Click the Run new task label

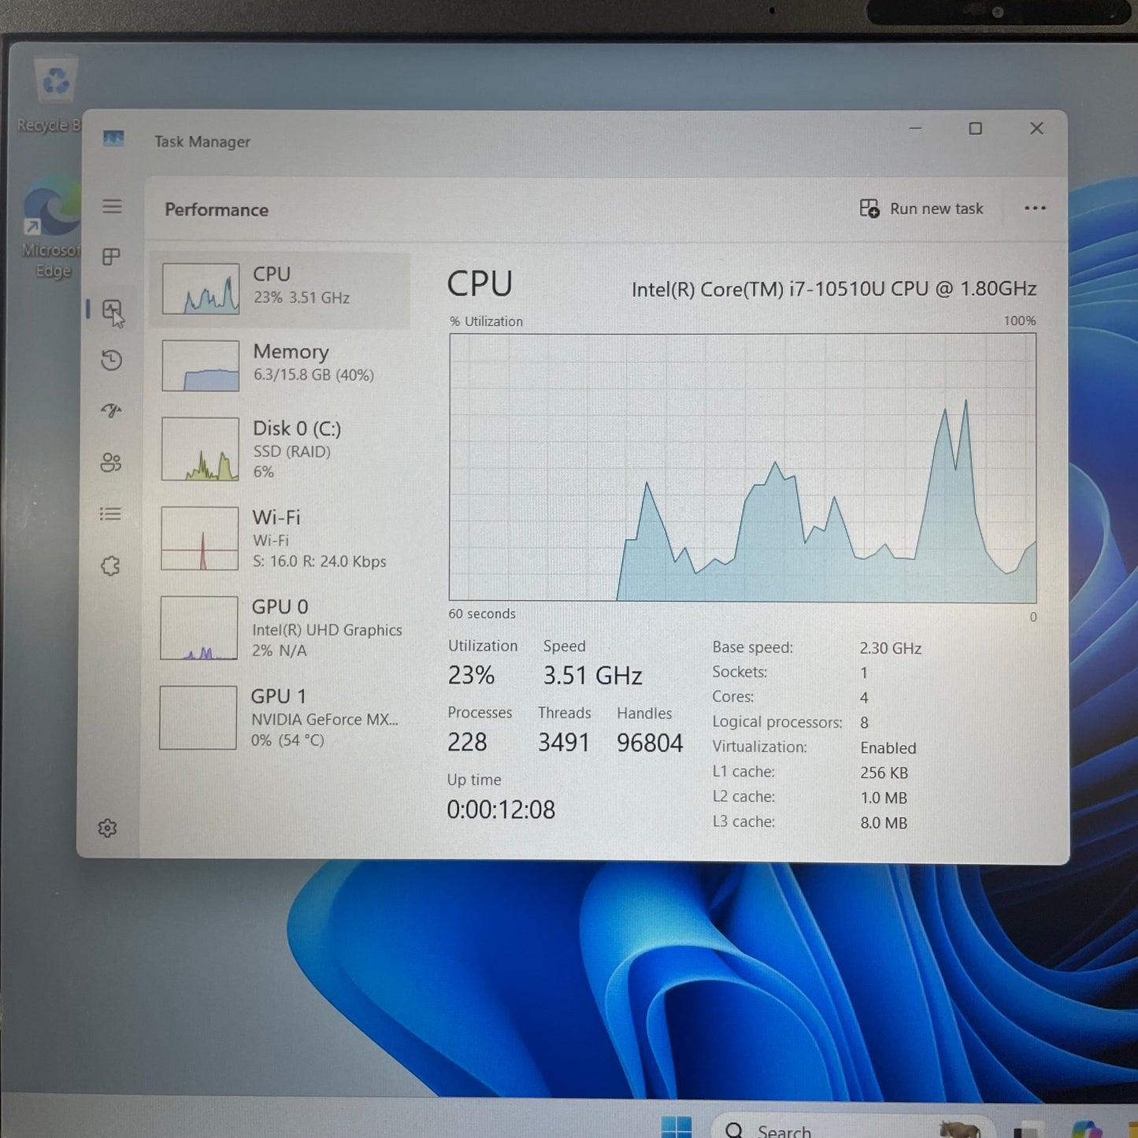click(936, 209)
